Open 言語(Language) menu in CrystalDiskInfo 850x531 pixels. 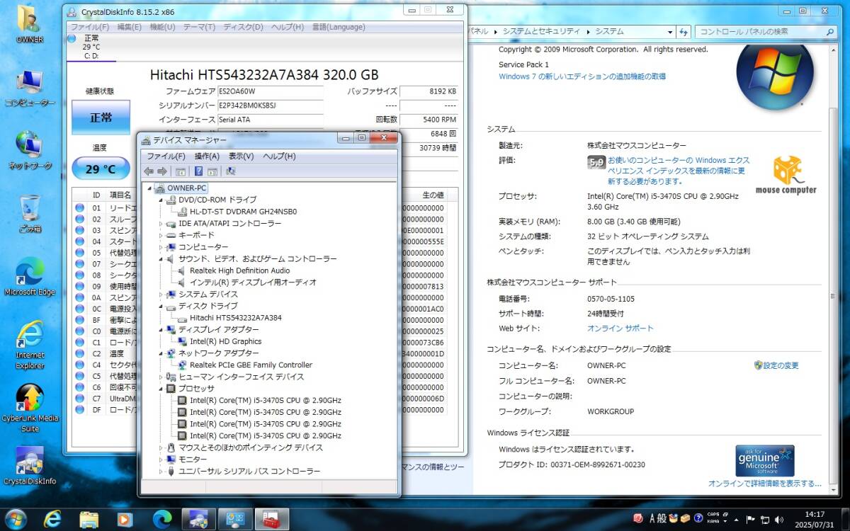(339, 27)
